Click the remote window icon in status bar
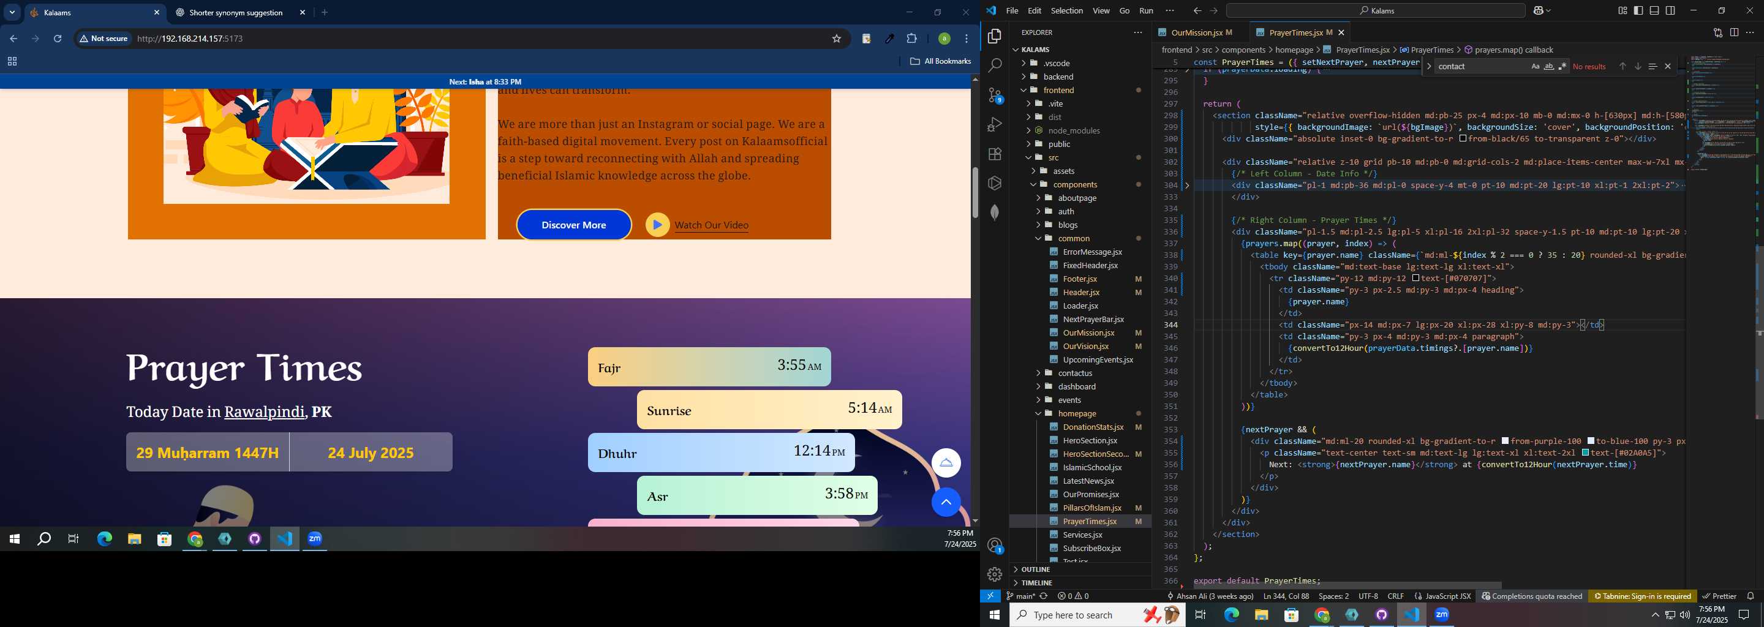This screenshot has width=1764, height=627. (x=990, y=596)
